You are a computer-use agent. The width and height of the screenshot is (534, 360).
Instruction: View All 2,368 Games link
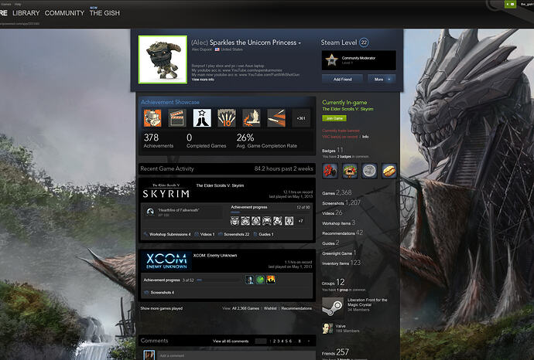point(245,308)
